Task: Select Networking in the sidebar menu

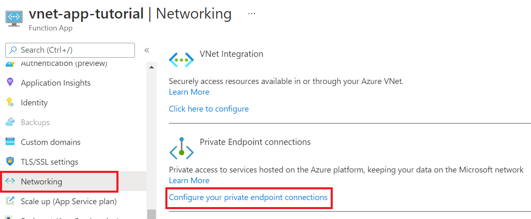Action: coord(42,182)
